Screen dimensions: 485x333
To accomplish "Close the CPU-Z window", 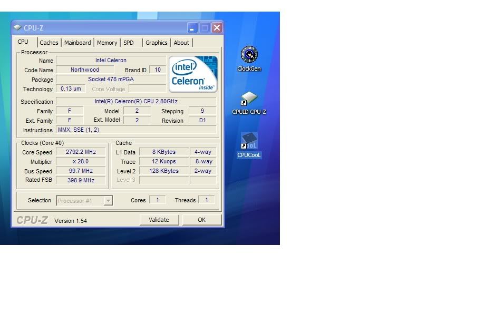I will click(x=217, y=28).
